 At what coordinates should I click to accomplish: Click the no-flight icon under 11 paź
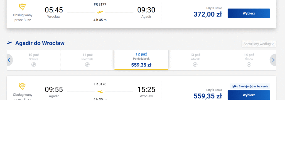tap(87, 65)
